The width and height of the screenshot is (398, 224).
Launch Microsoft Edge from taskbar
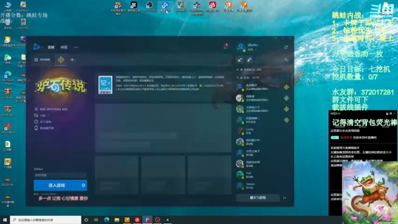coord(106,220)
